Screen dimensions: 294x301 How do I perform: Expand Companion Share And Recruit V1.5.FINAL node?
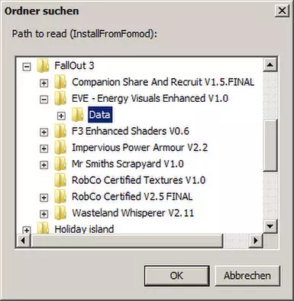44,83
